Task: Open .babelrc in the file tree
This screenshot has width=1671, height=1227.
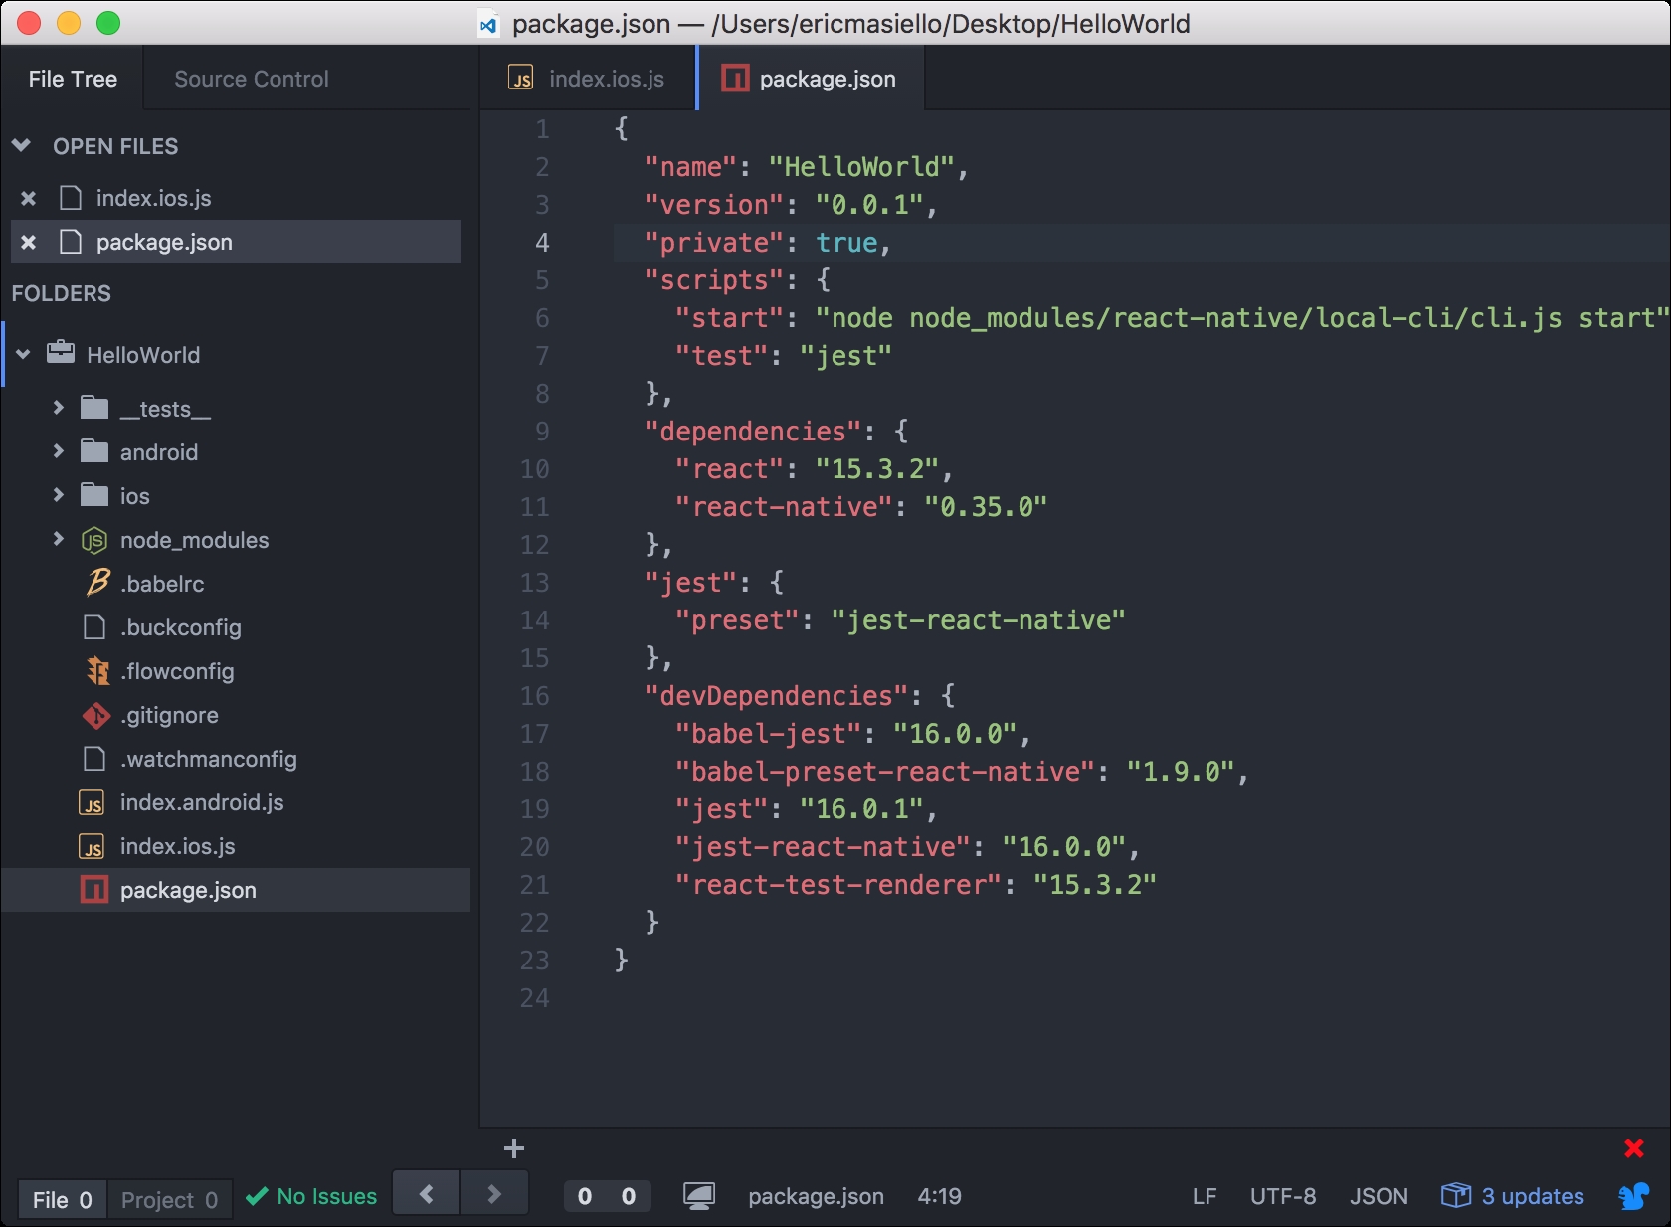Action: tap(162, 584)
